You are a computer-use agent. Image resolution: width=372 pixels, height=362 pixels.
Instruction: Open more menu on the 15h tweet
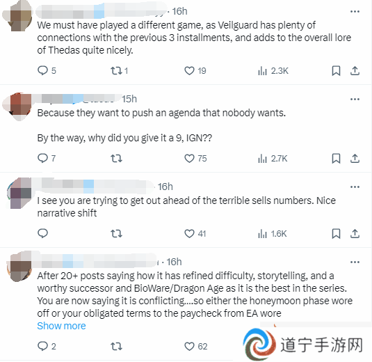(355, 99)
